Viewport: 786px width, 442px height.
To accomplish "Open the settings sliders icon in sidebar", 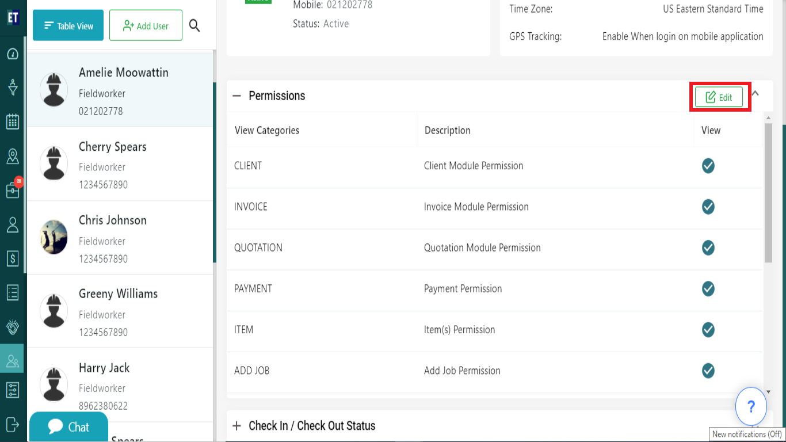I will tap(13, 390).
